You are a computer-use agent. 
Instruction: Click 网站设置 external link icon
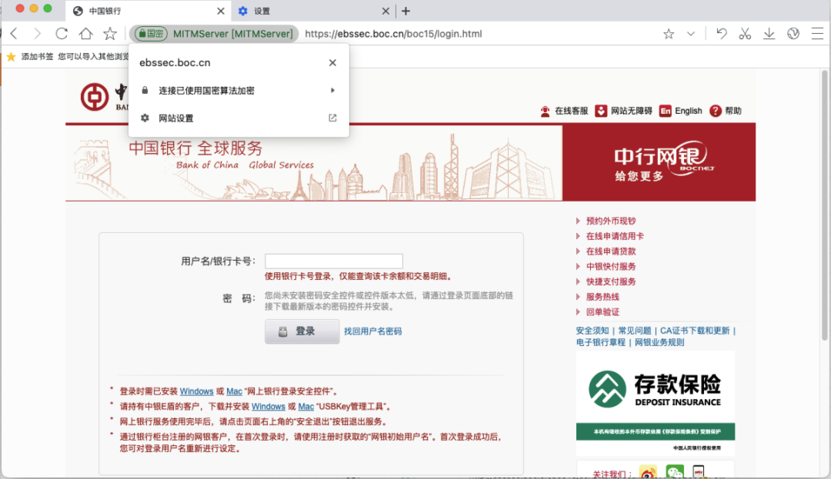click(x=332, y=118)
